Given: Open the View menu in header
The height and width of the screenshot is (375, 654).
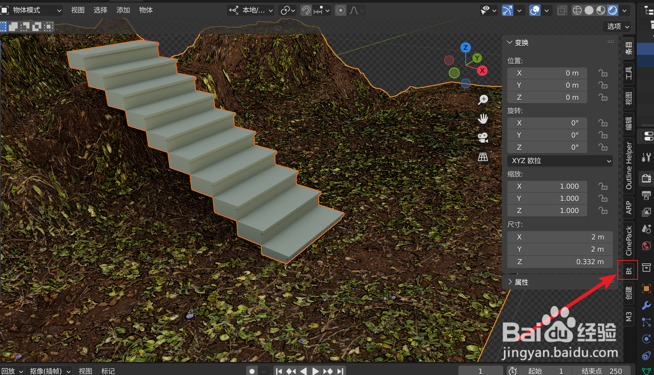Looking at the screenshot, I should (78, 10).
